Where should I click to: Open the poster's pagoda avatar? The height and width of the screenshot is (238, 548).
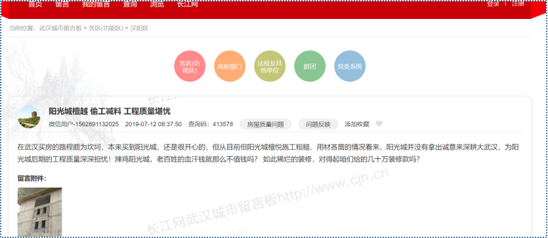[29, 117]
